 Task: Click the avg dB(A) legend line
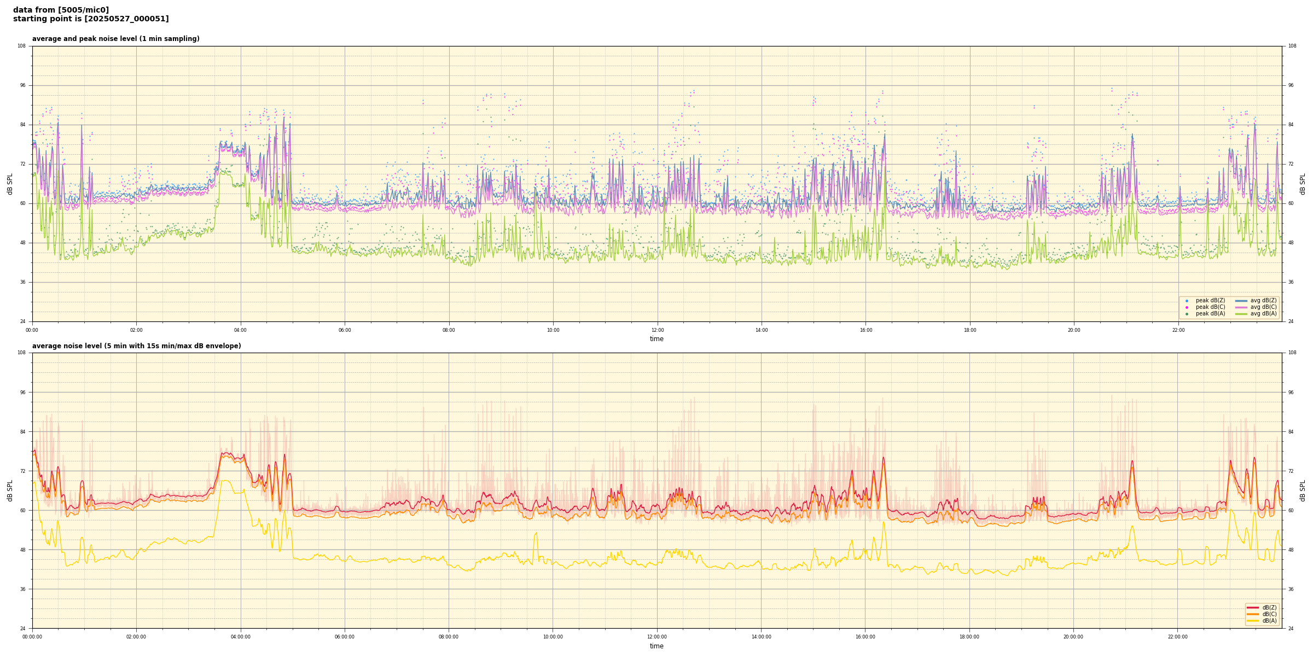pos(1241,314)
